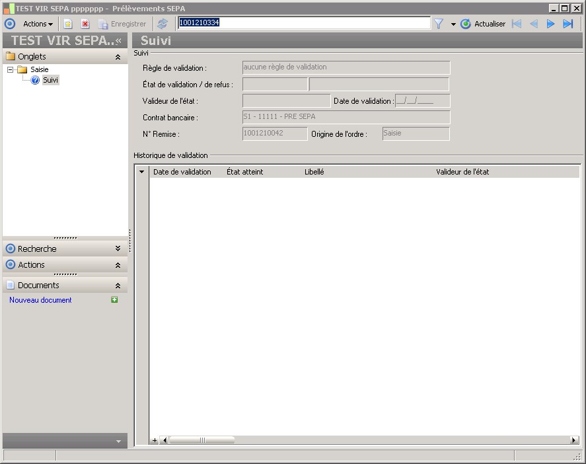This screenshot has height=464, width=586.
Task: Click the Enregistrer save button
Action: (x=122, y=24)
